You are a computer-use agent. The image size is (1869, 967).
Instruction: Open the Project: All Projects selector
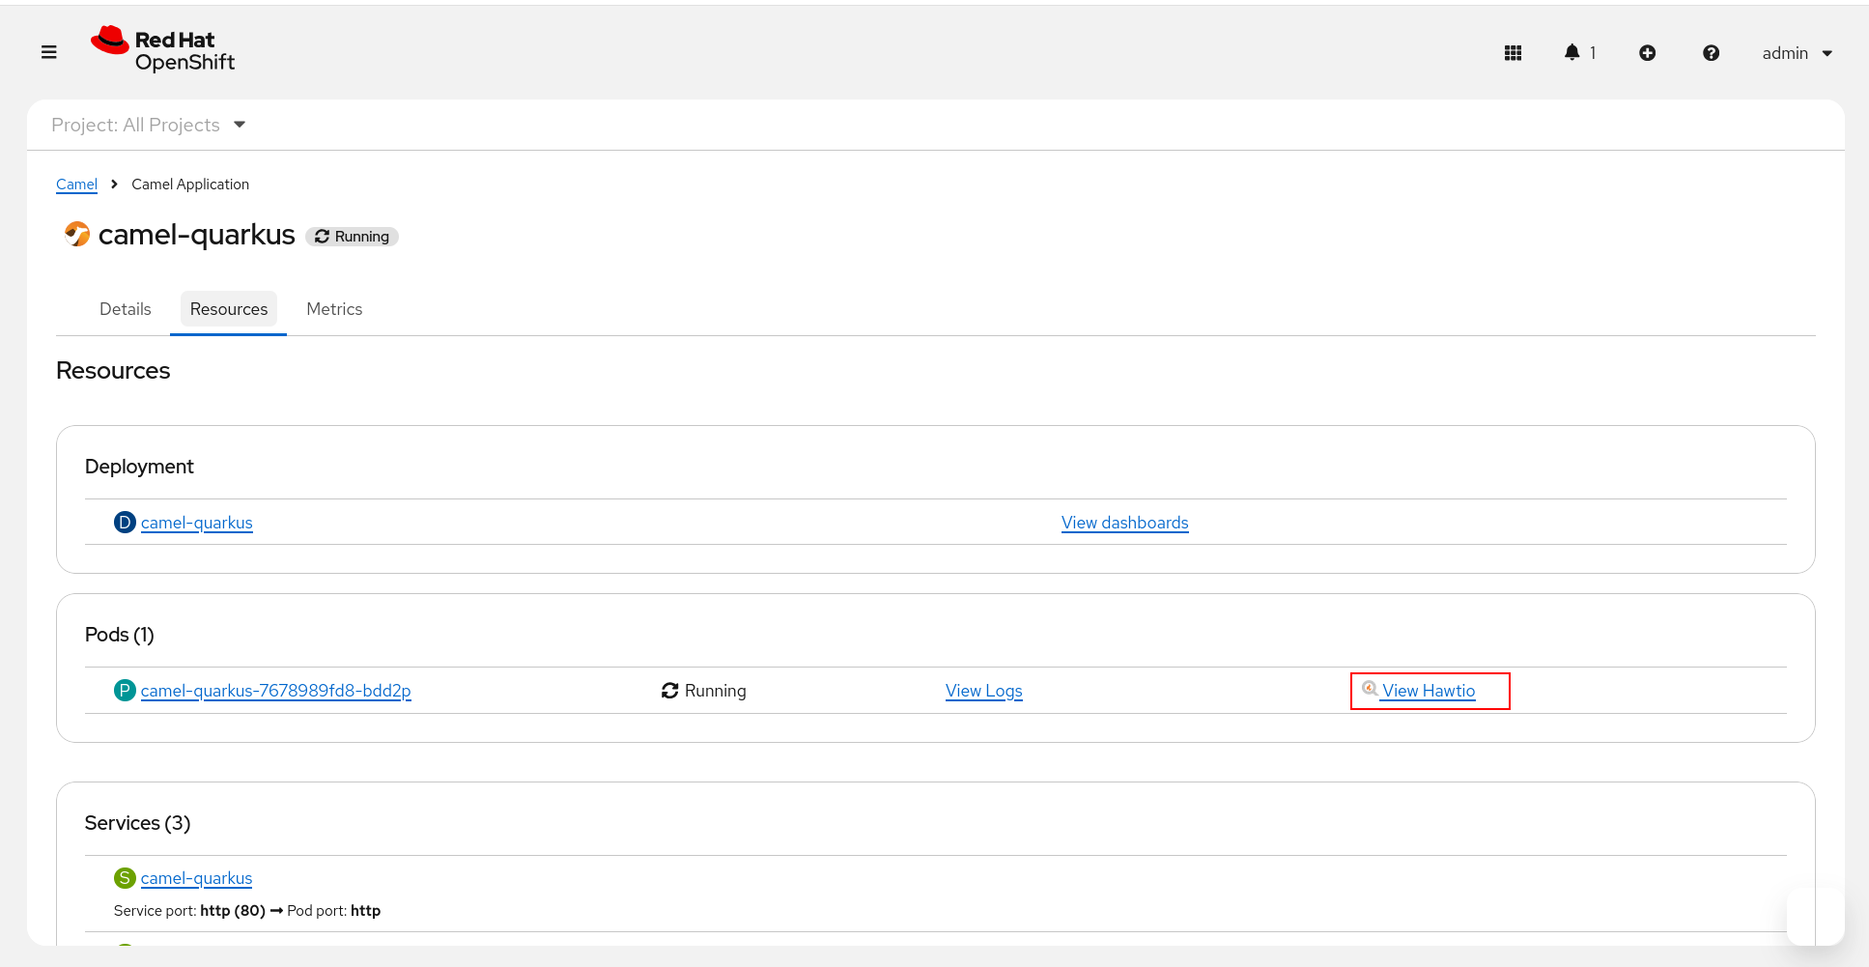tap(149, 125)
